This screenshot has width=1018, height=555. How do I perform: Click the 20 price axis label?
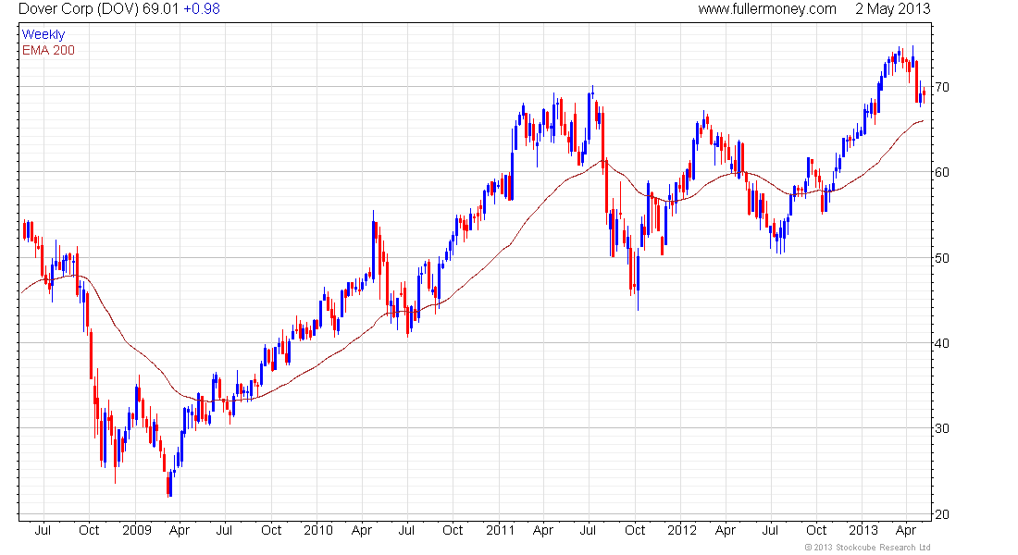941,514
